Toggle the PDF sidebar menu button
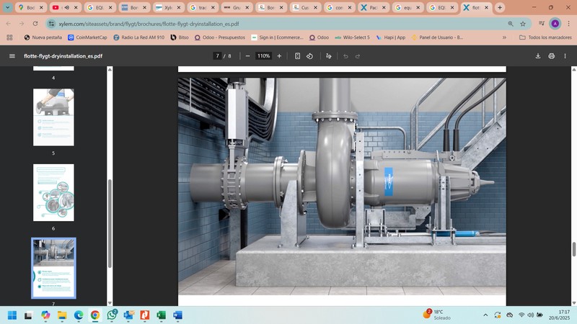This screenshot has height=324, width=577. [x=12, y=55]
